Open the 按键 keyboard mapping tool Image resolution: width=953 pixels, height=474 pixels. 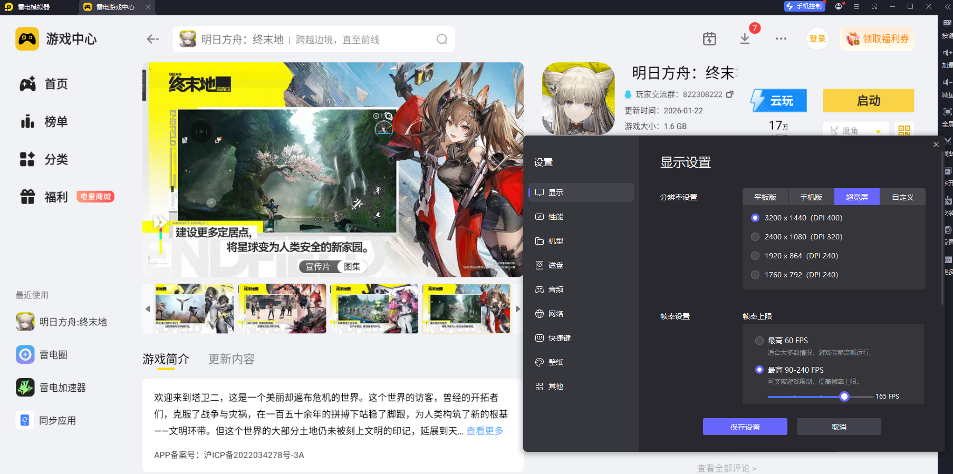pos(947,29)
